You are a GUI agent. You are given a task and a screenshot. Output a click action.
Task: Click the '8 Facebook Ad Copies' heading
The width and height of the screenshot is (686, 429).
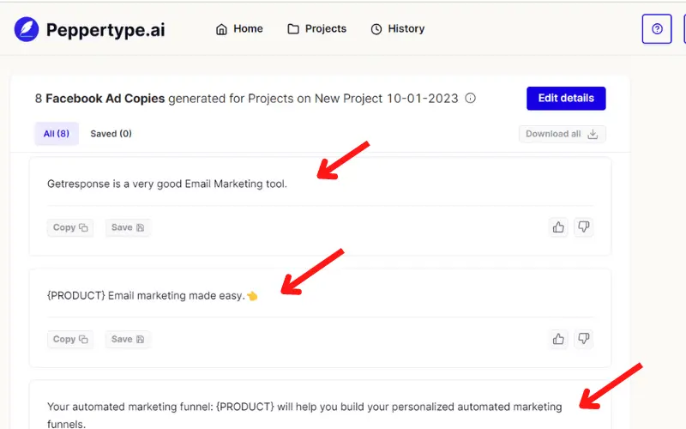pos(99,99)
